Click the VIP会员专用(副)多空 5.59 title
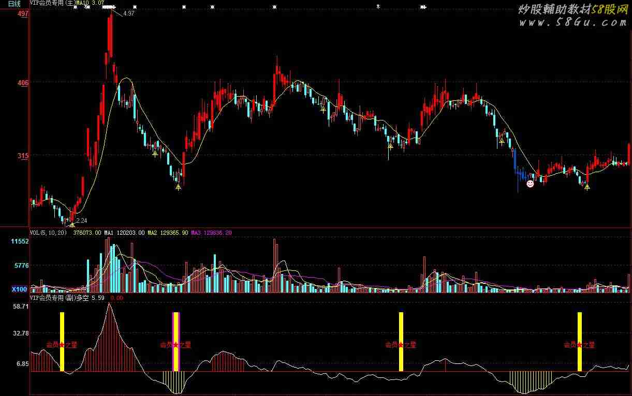The height and width of the screenshot is (396, 632). (67, 298)
